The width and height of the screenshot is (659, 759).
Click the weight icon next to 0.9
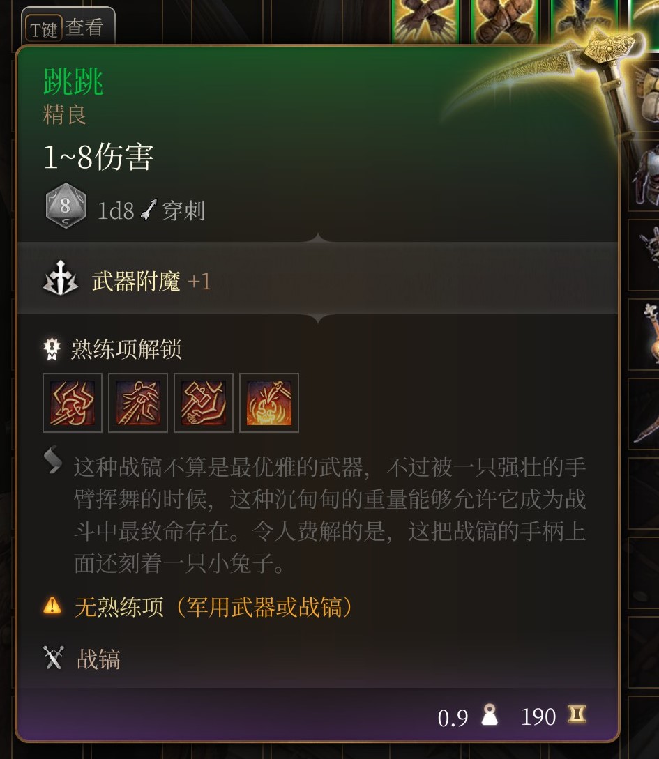[x=490, y=714]
